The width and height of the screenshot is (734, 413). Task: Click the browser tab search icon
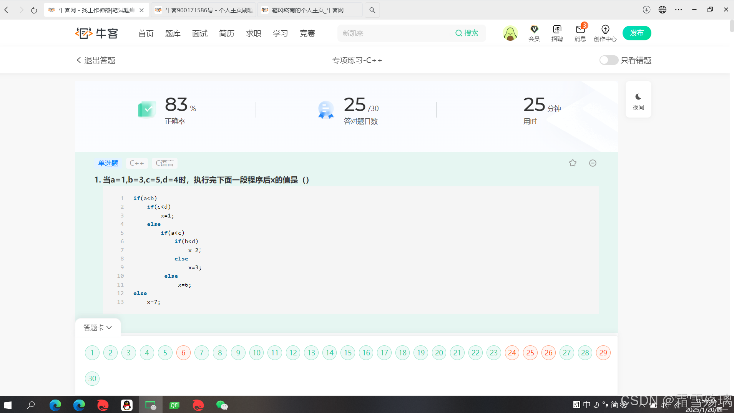(372, 10)
